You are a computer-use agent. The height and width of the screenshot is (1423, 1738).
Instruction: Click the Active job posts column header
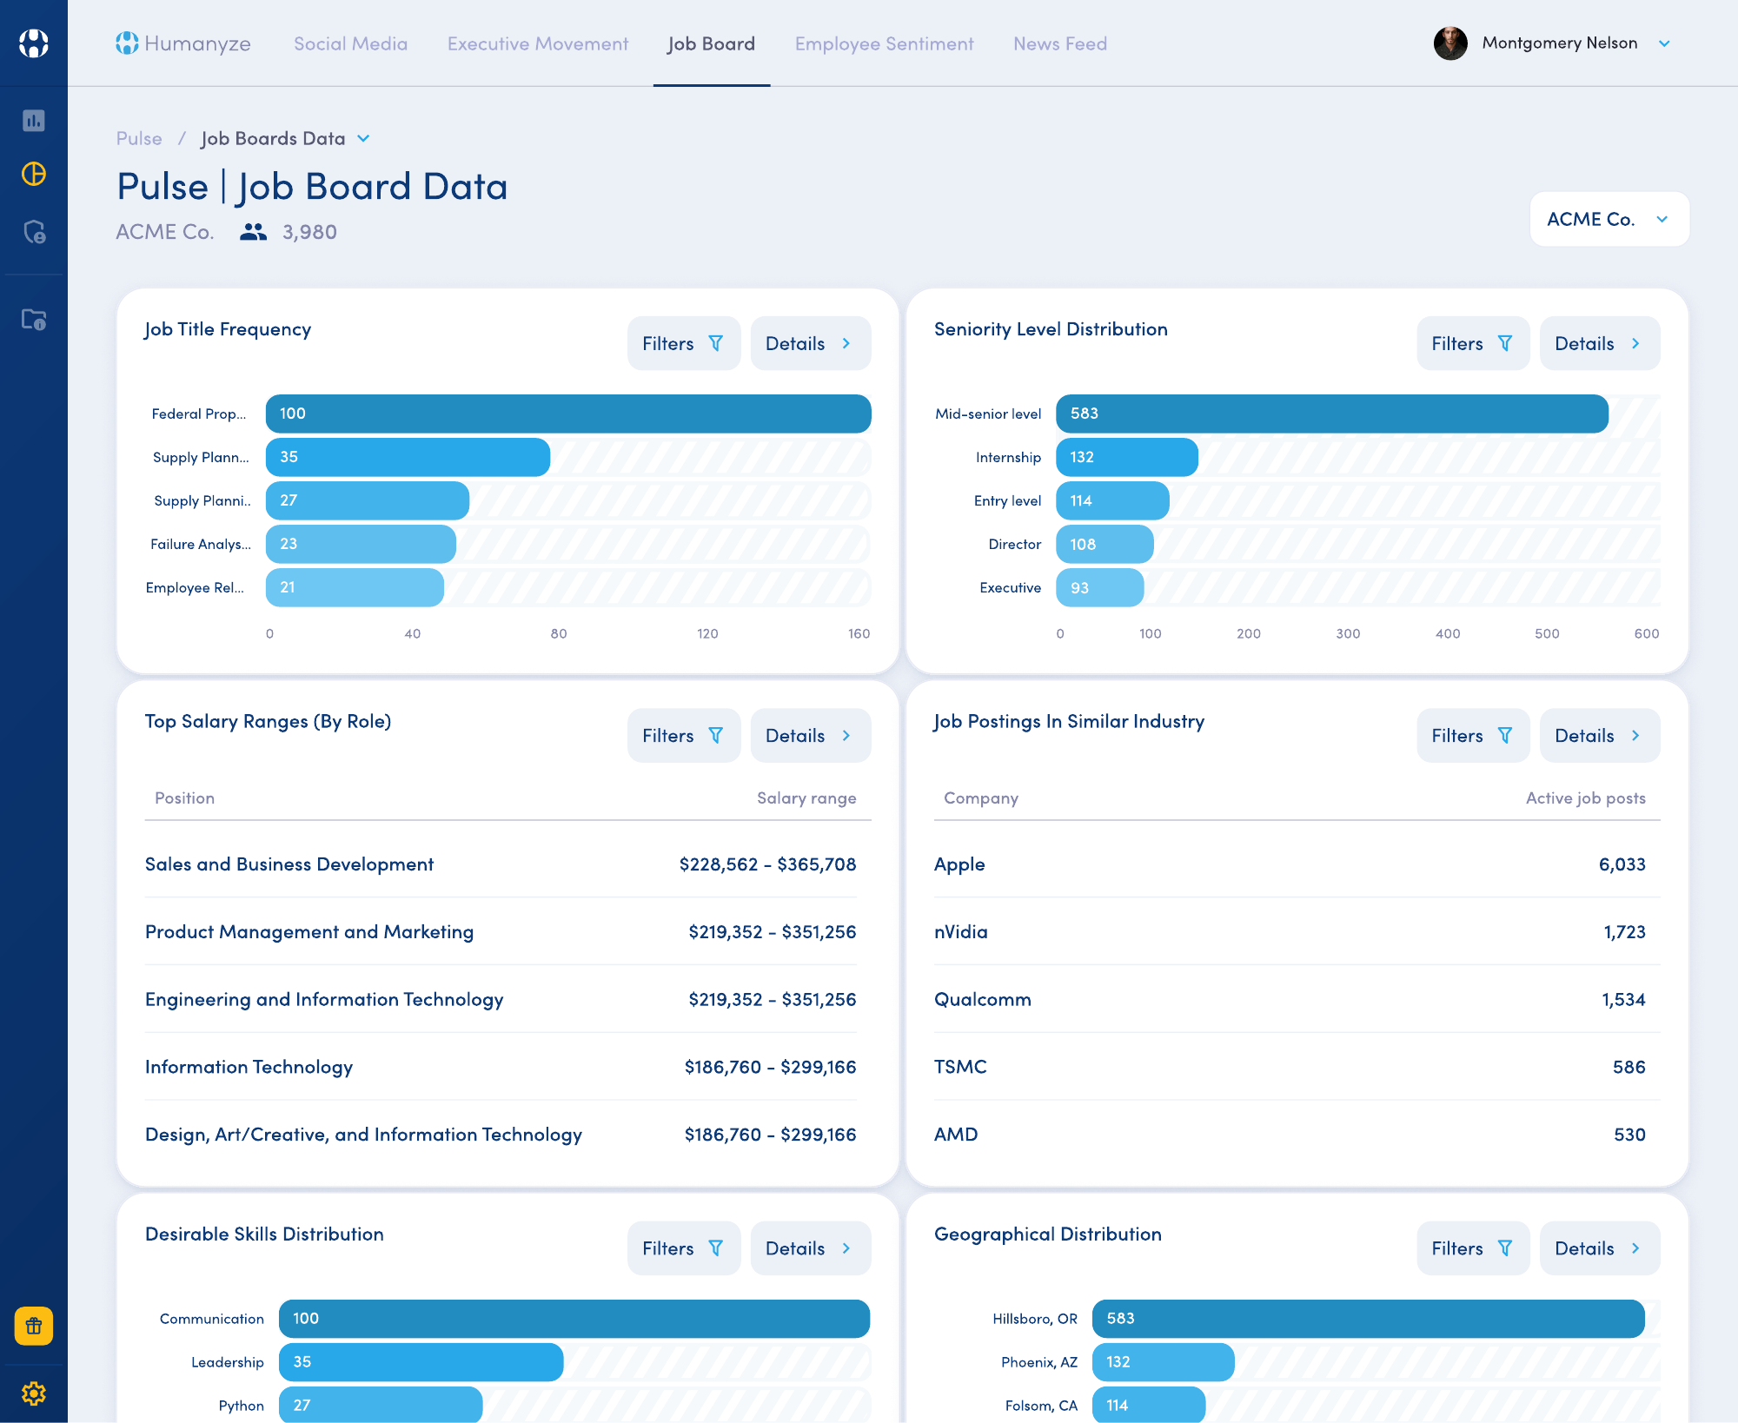pos(1586,798)
